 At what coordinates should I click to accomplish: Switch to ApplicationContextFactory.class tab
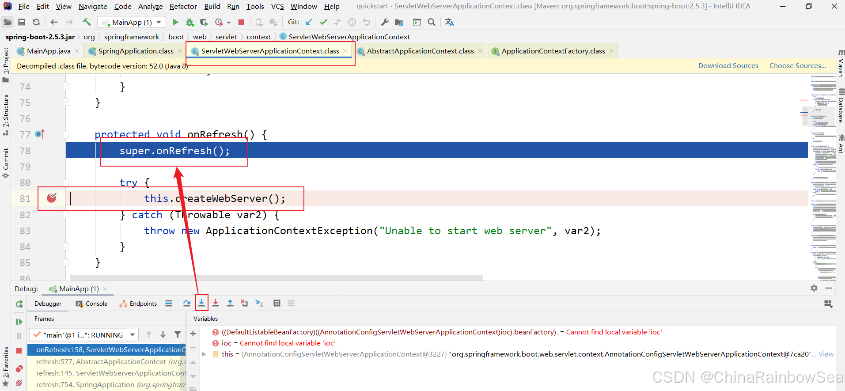553,51
